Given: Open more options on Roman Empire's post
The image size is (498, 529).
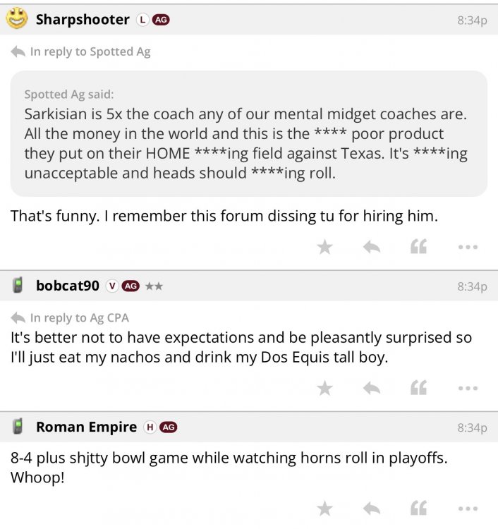Looking at the screenshot, I should (468, 508).
